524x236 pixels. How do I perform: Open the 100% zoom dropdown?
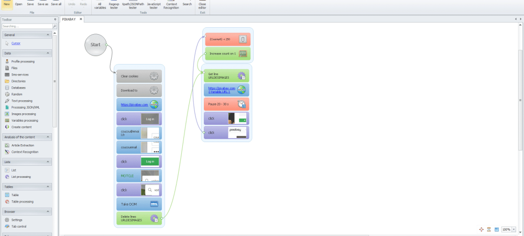click(515, 230)
